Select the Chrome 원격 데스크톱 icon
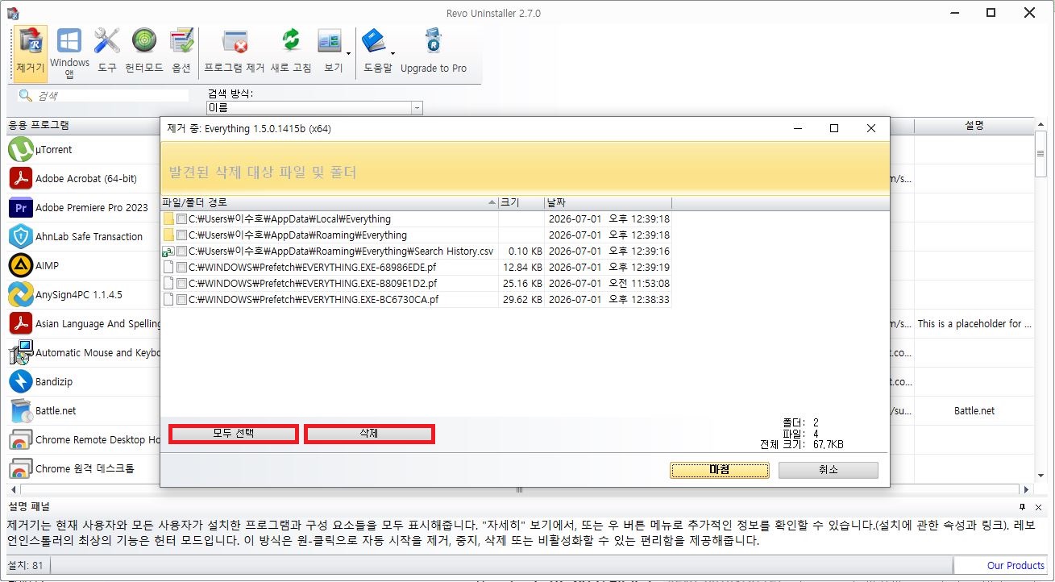Viewport: 1055px width, 582px height. 21,469
